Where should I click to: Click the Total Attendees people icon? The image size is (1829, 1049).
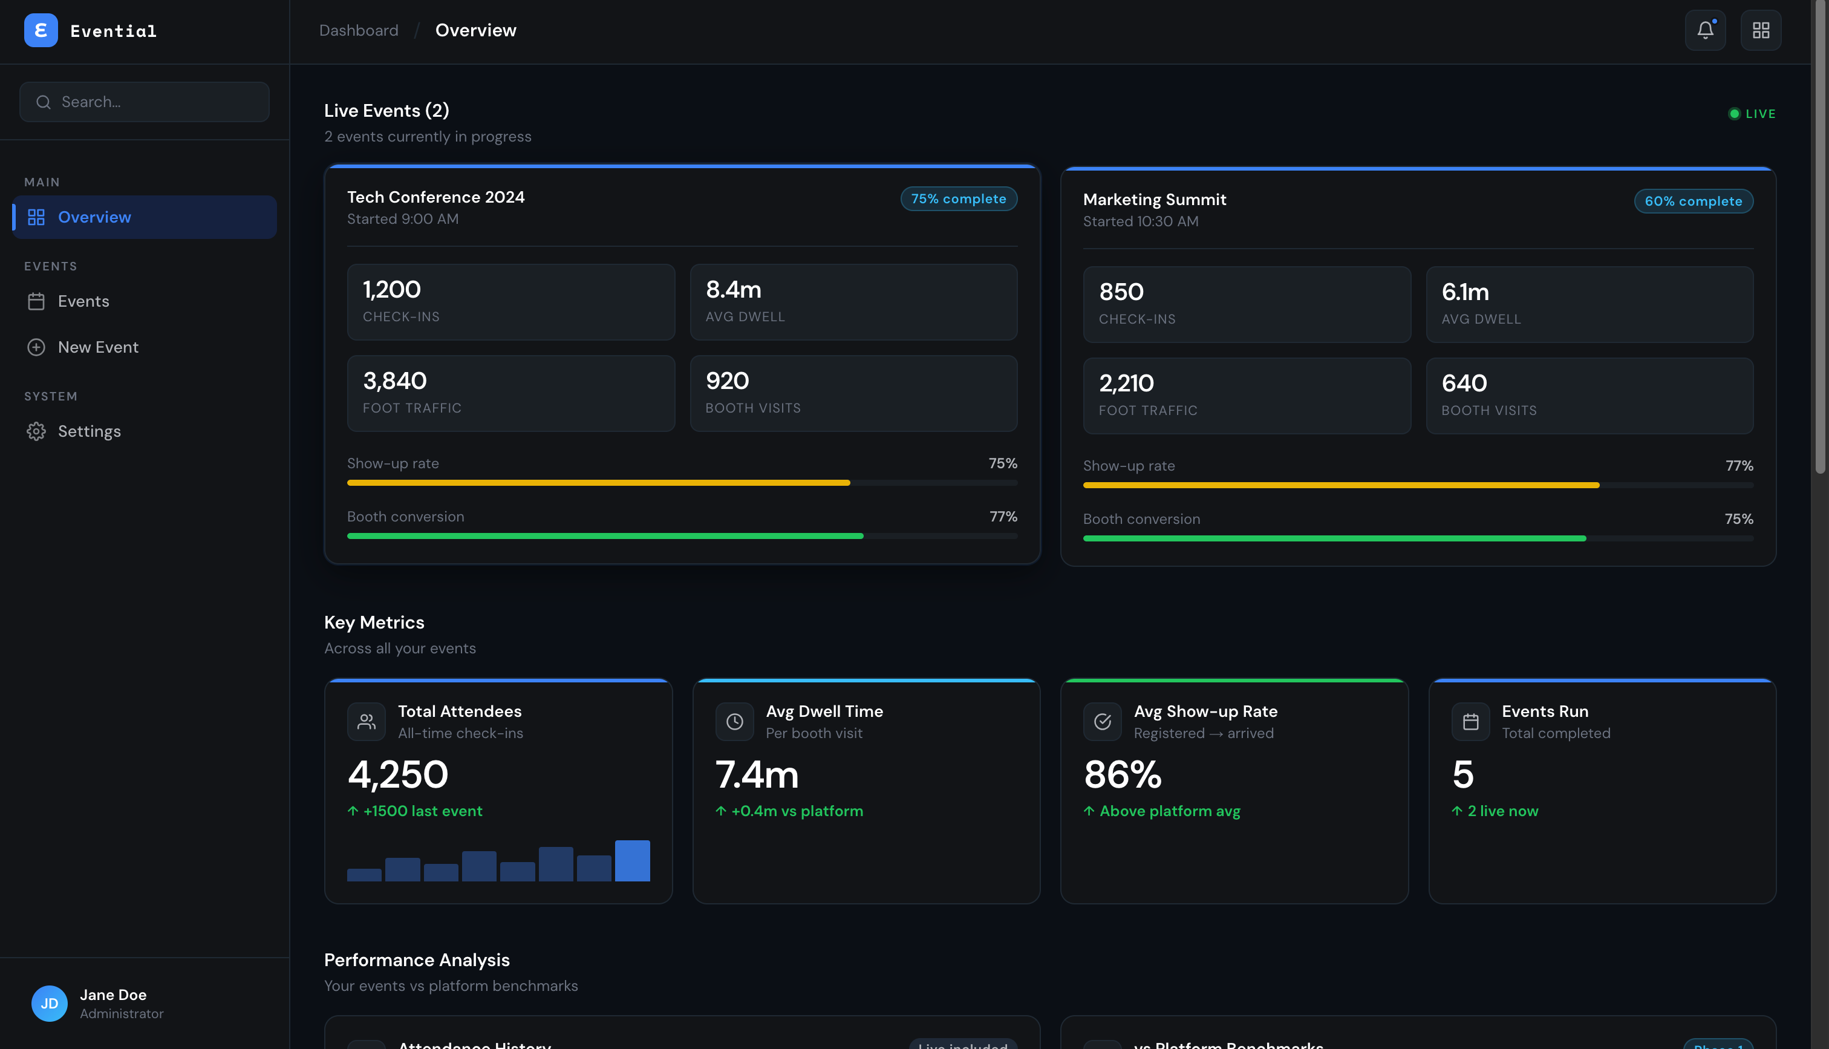(367, 722)
